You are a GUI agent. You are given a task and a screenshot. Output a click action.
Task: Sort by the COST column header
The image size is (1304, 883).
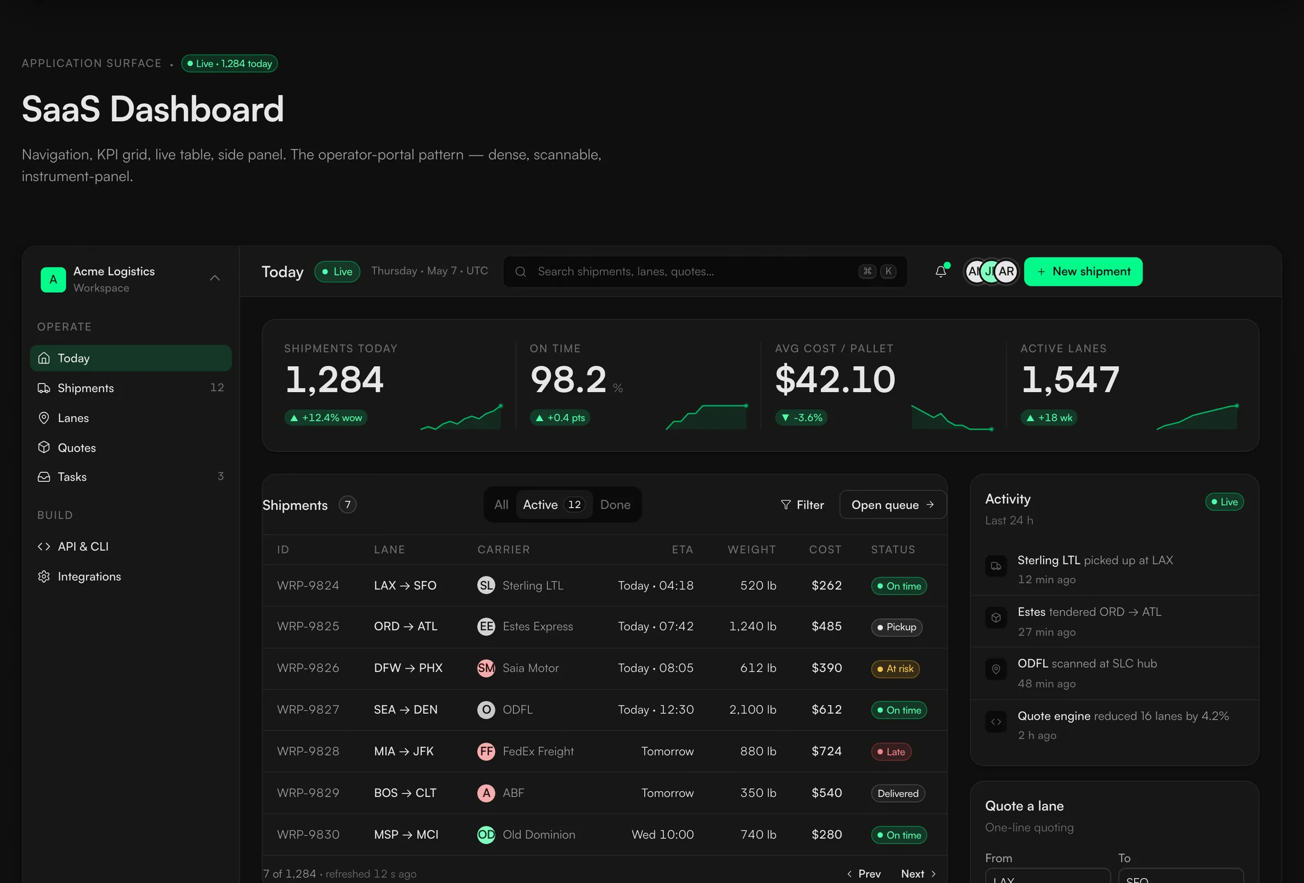(x=825, y=549)
